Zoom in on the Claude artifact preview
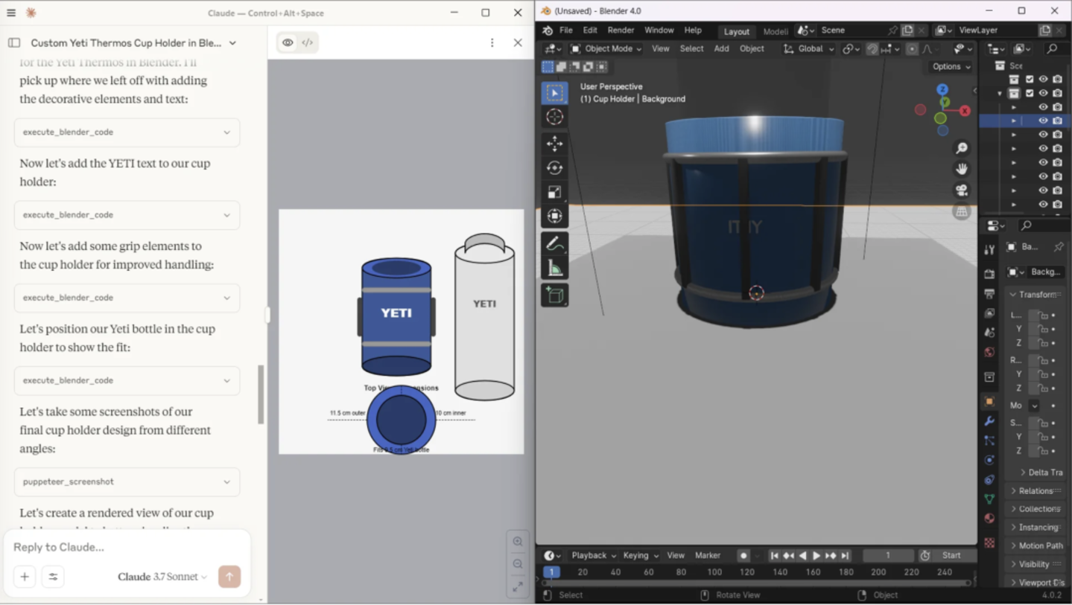Screen dimensions: 1072x605 518,542
